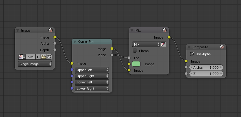Increase Z value with right arrow
This screenshot has width=241, height=117.
pyautogui.click(x=221, y=74)
